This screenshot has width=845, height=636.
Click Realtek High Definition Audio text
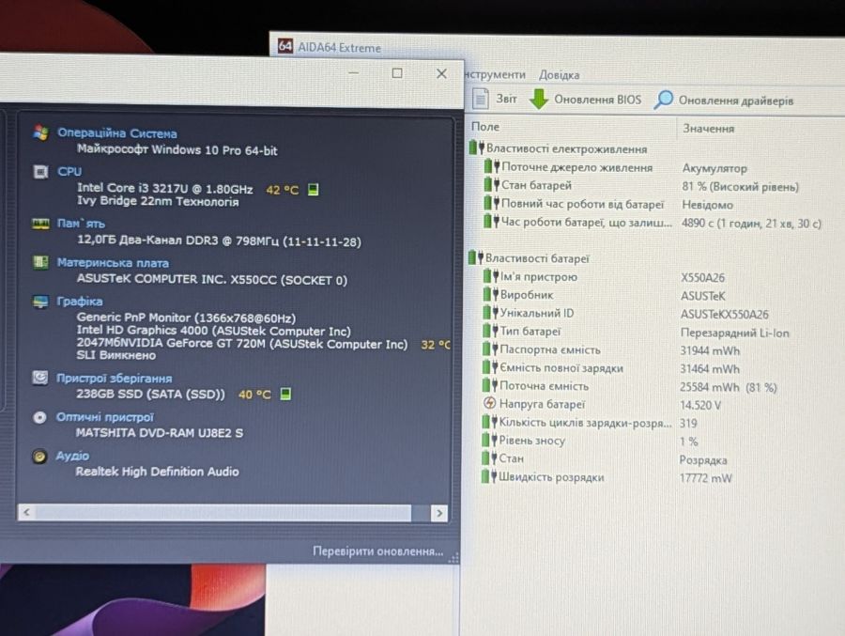coord(157,472)
